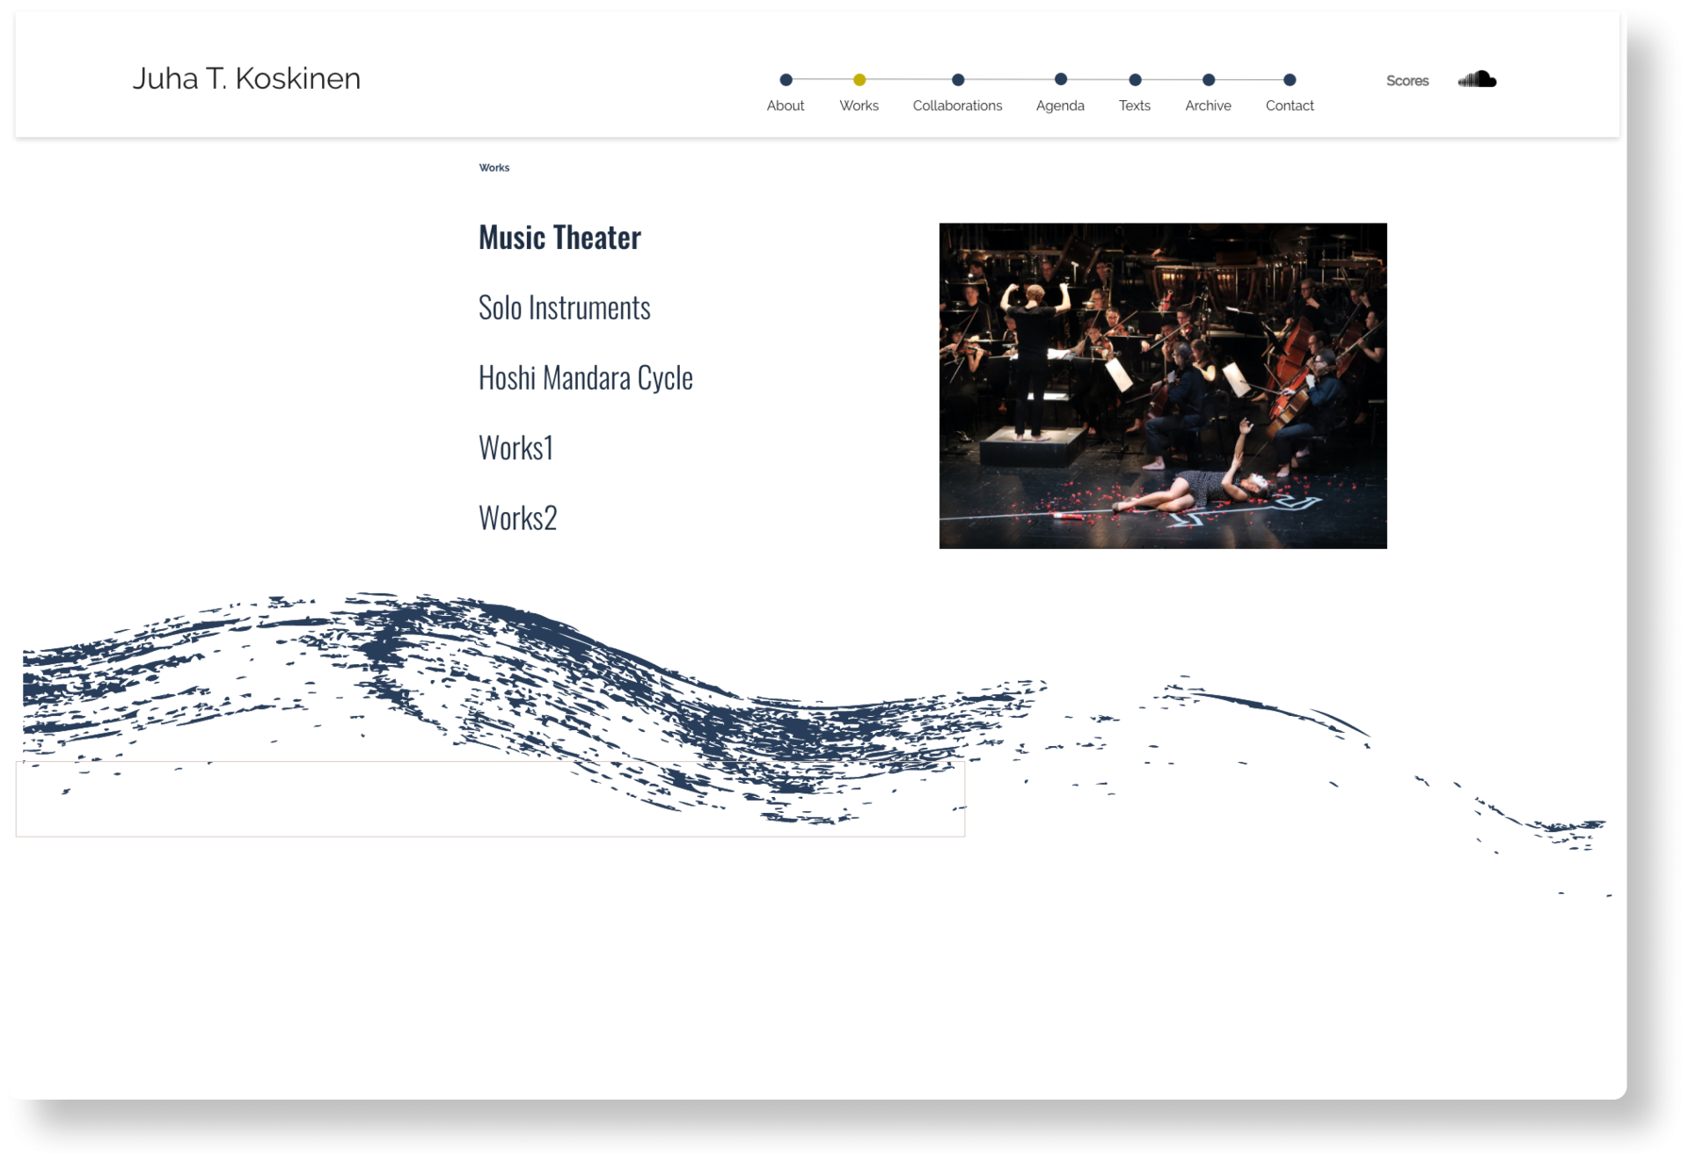Image resolution: width=1689 pixels, height=1163 pixels.
Task: Go to the Collaborations page
Action: pyautogui.click(x=958, y=106)
